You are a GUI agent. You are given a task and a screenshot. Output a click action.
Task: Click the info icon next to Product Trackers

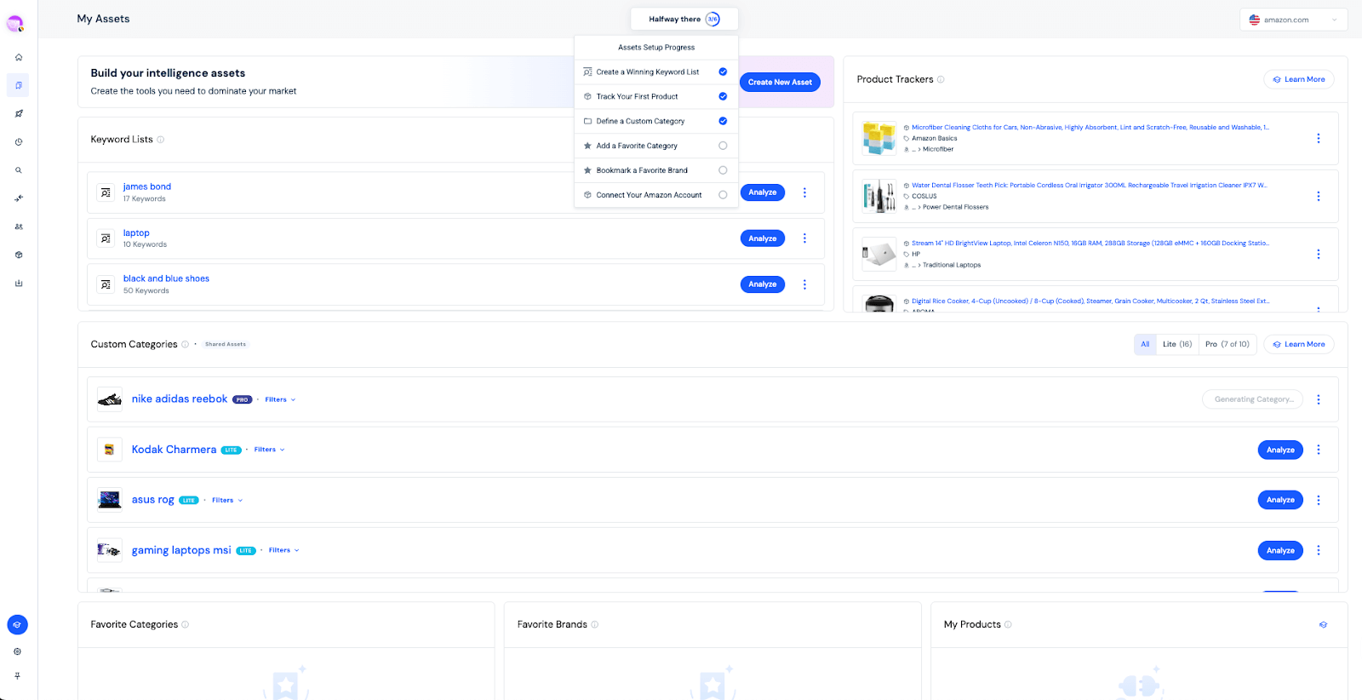941,79
